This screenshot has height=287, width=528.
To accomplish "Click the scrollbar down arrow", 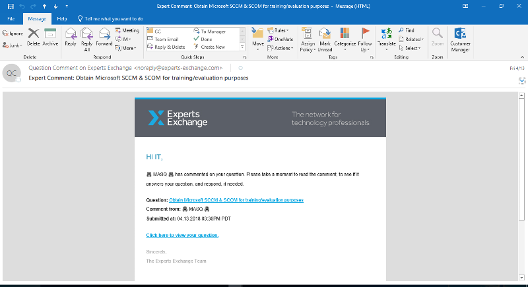I will (x=521, y=278).
